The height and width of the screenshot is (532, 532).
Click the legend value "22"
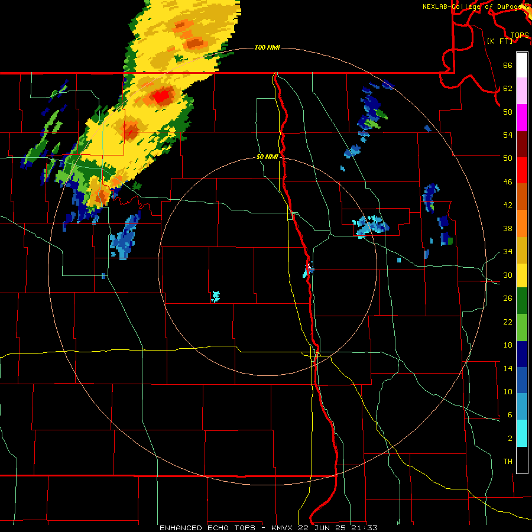coord(508,322)
